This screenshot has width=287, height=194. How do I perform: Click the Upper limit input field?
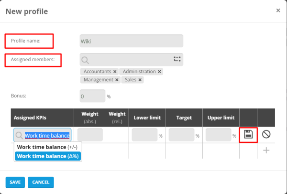218,135
